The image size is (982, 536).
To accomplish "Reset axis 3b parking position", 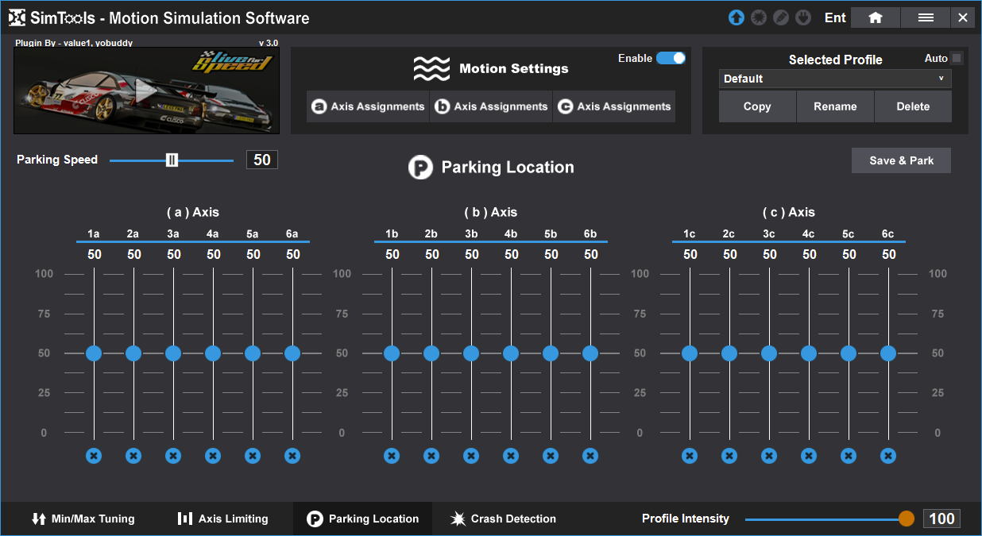I will coord(471,456).
